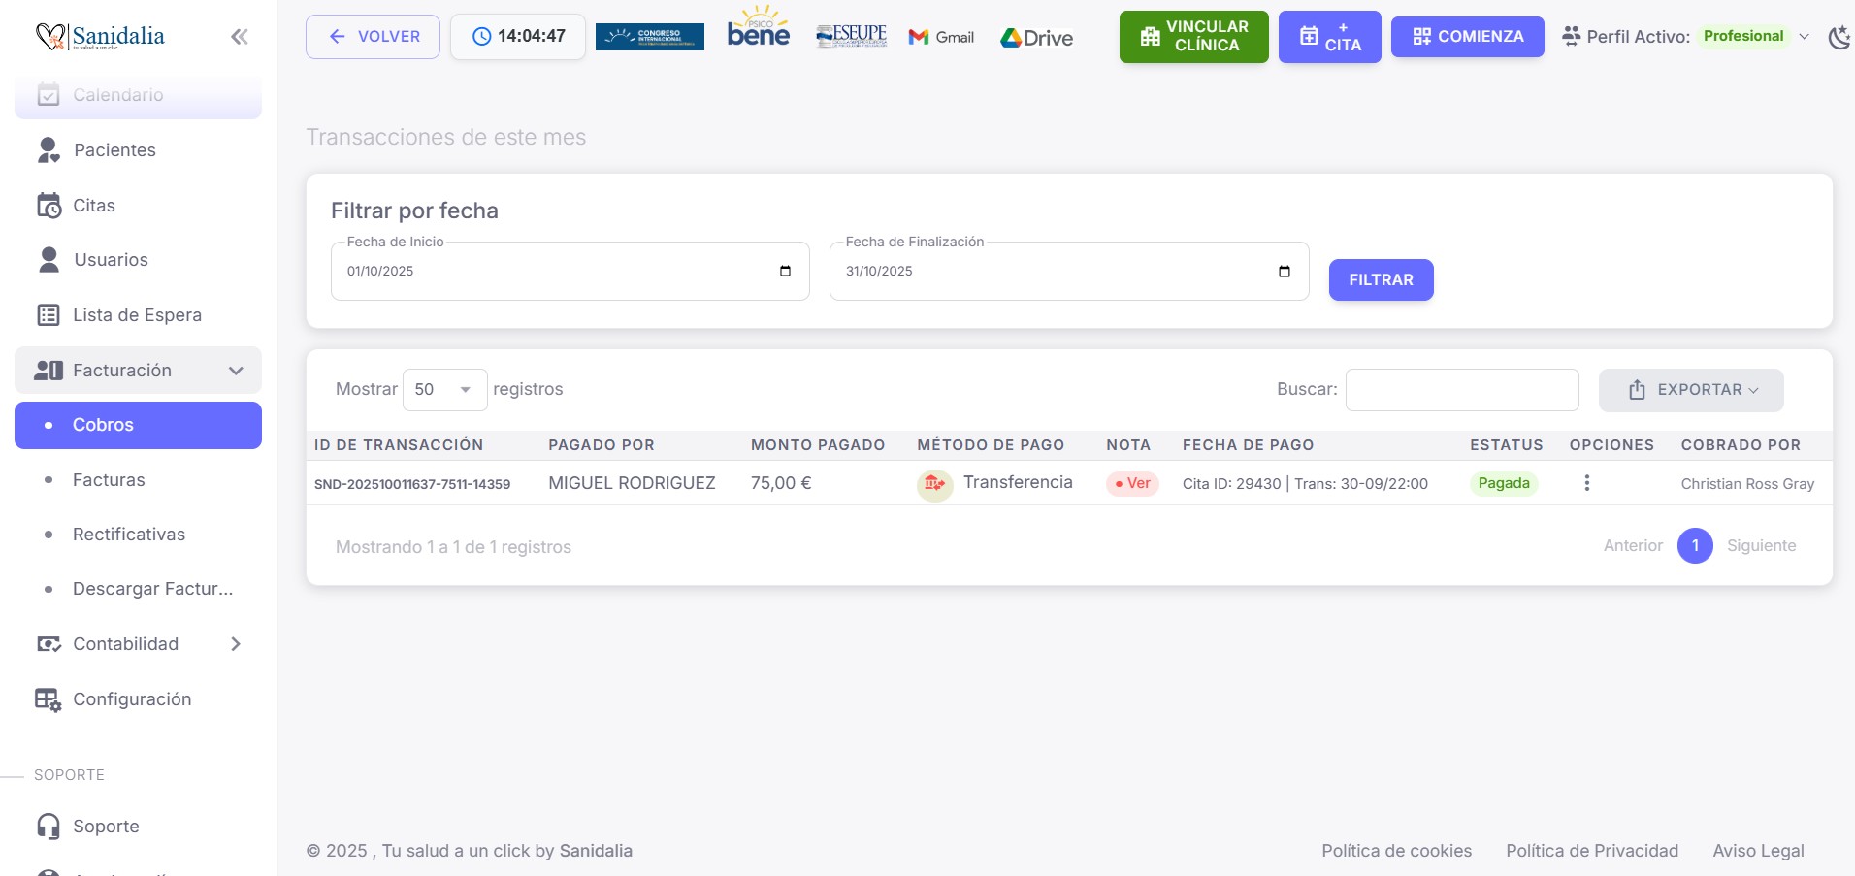The image size is (1855, 876).
Task: Open the records-per-page dropdown showing 50
Action: [x=444, y=390]
